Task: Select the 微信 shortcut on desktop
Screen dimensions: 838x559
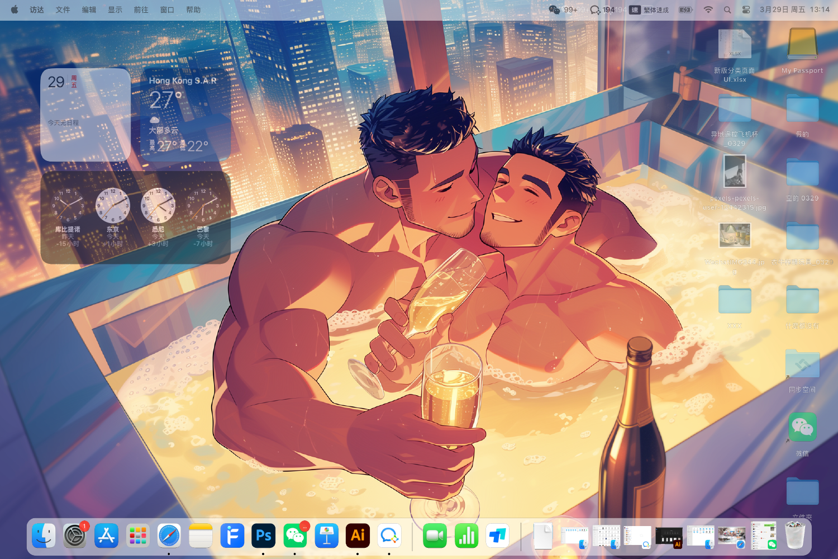Action: [802, 434]
